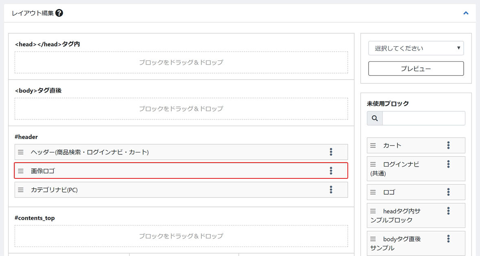Open the three-dot menu on ヘッダー block
Image resolution: width=480 pixels, height=256 pixels.
(331, 152)
